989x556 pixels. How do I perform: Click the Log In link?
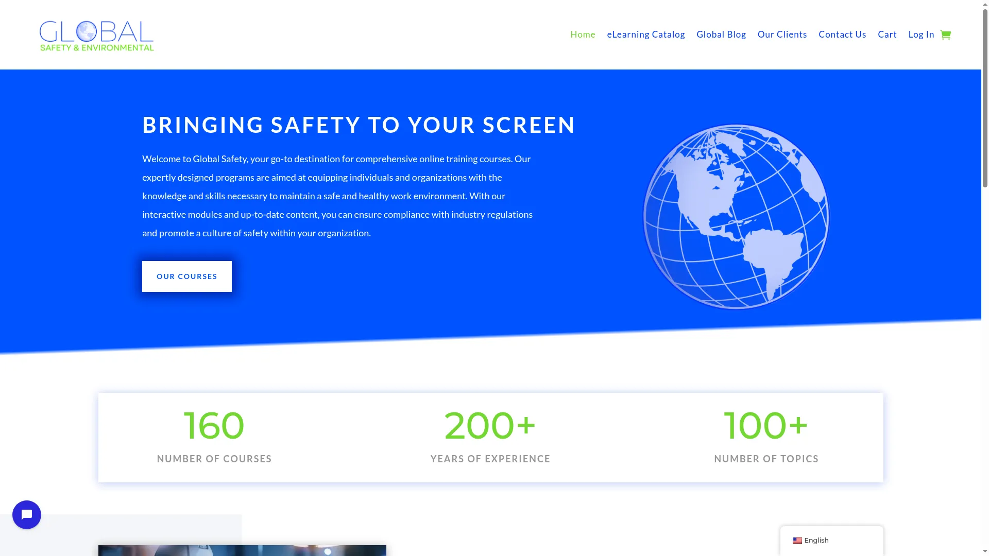(921, 34)
